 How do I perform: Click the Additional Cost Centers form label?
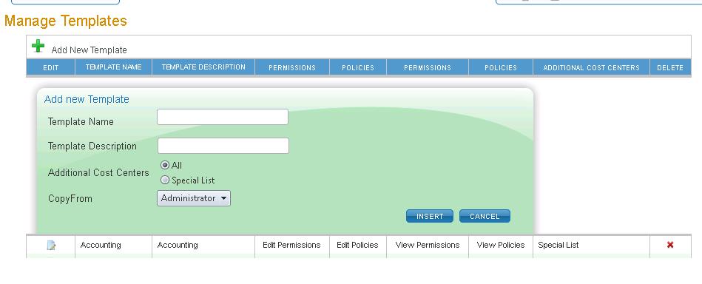click(x=98, y=172)
